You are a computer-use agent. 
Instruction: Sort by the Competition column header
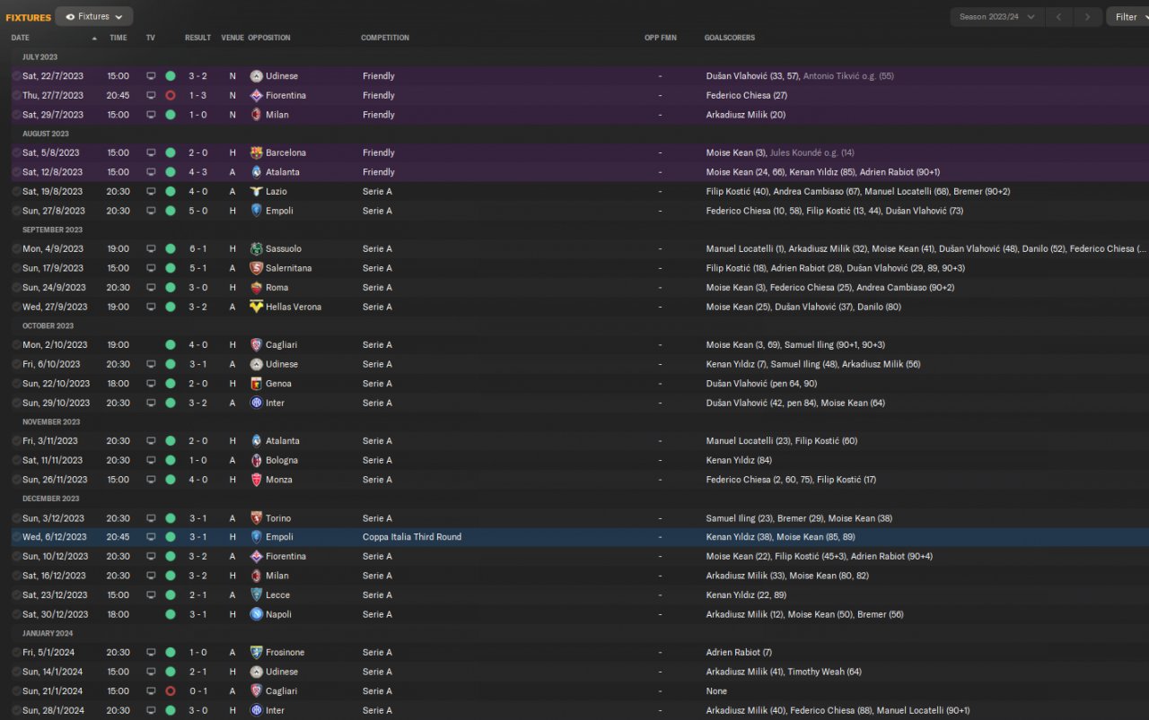[x=385, y=38]
